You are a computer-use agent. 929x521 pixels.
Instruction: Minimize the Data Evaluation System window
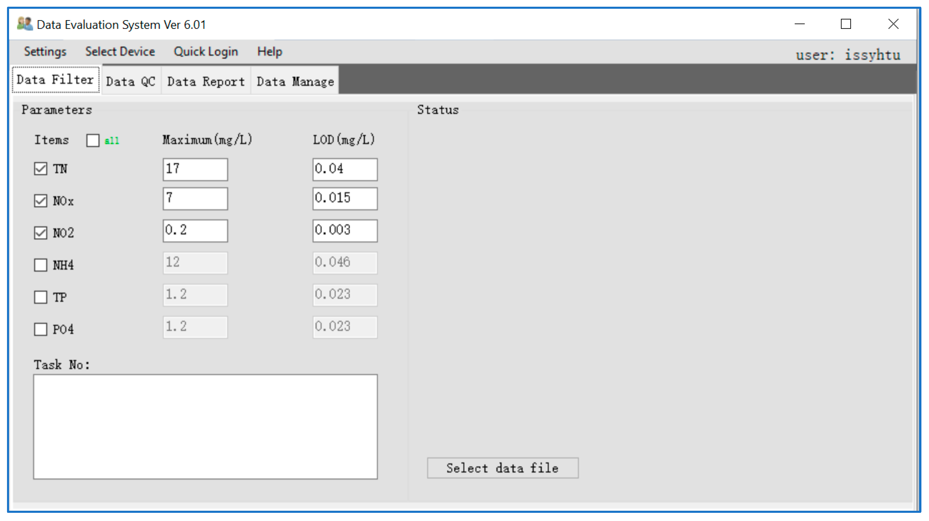click(x=800, y=24)
